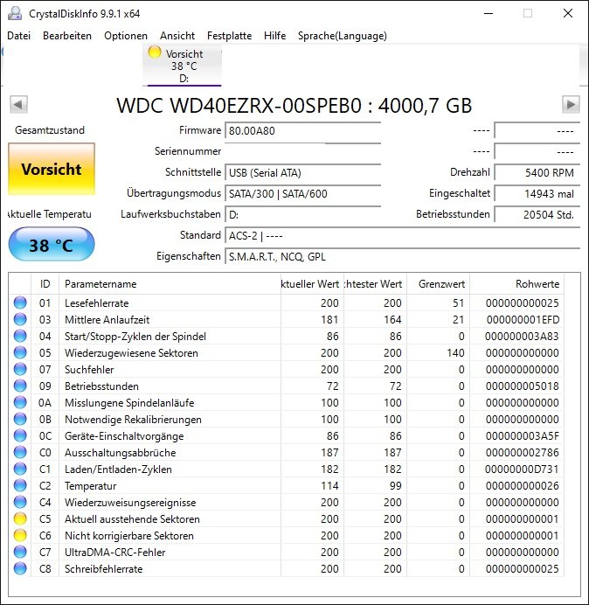The width and height of the screenshot is (589, 605).
Task: Select the 'Aktuell ausstehende Sektoren' parameter name
Action: (132, 519)
